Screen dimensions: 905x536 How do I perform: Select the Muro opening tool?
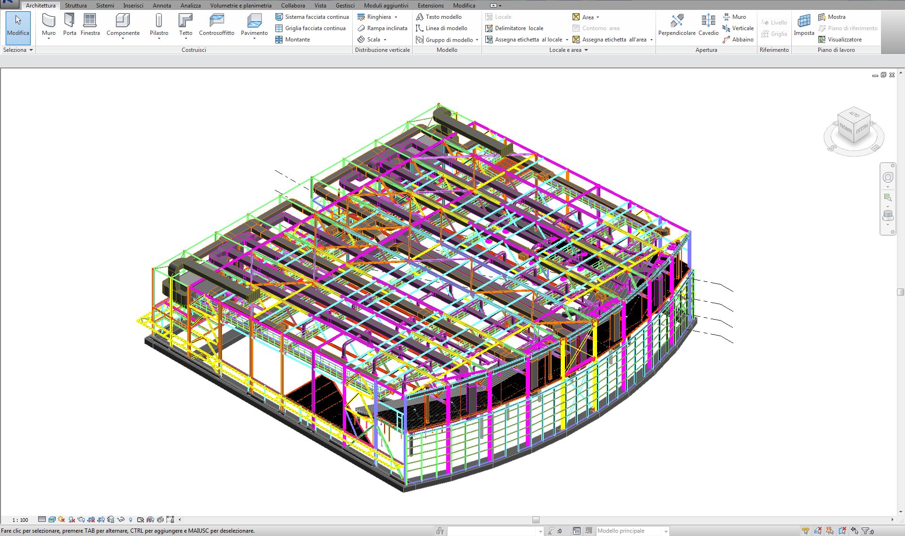734,17
